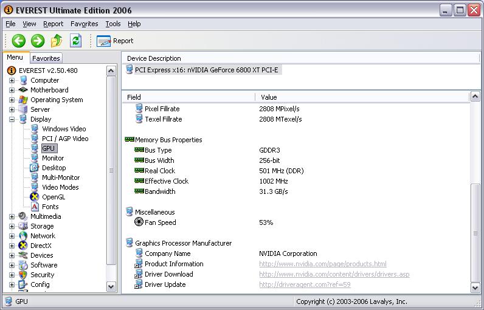Switch to the Menu tab
484x310 pixels.
click(15, 57)
